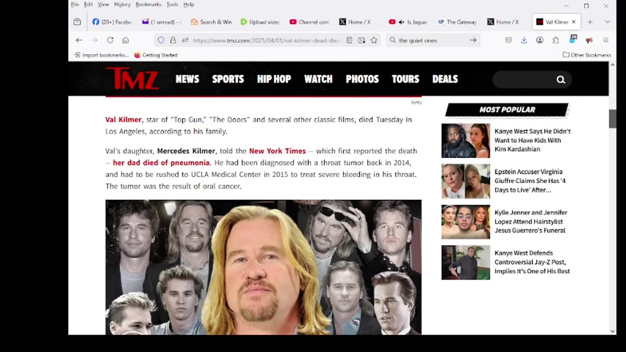Image resolution: width=626 pixels, height=352 pixels.
Task: Open the Other Bookmarks folder
Action: point(587,55)
